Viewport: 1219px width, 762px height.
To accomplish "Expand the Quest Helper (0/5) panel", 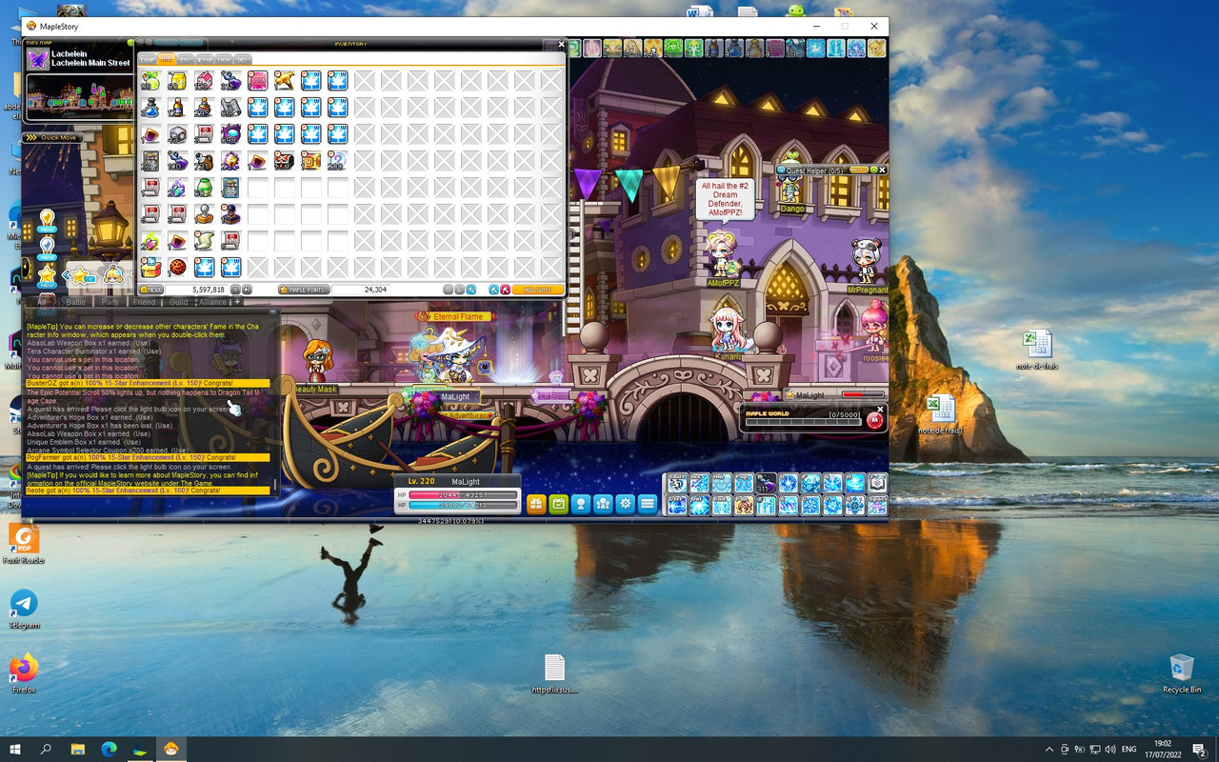I will (874, 170).
